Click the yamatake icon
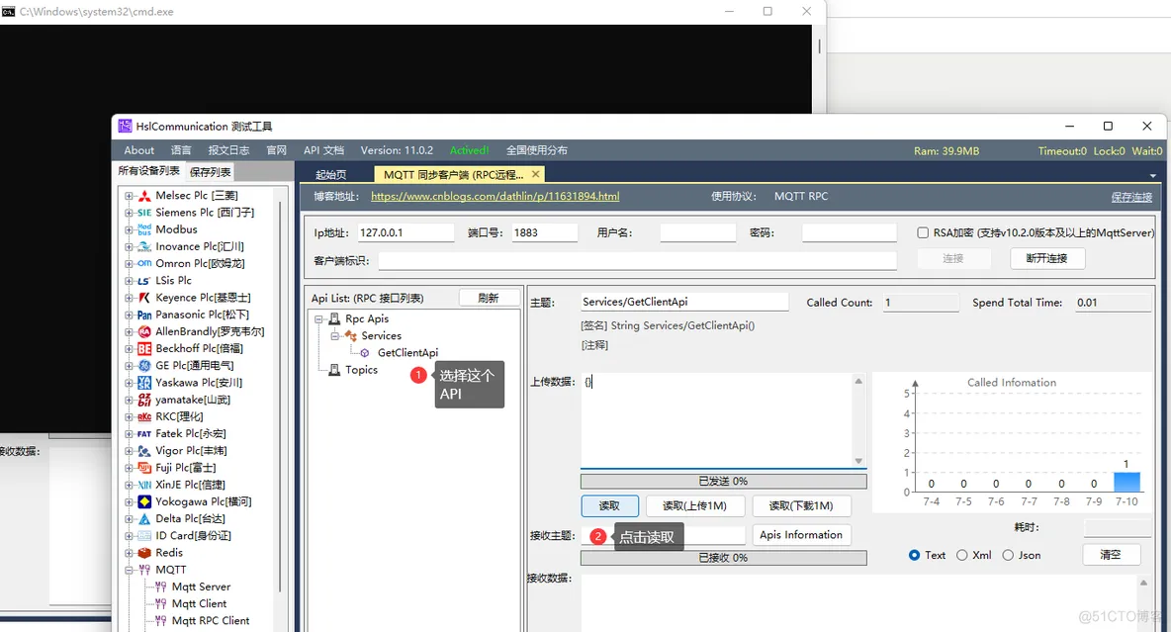This screenshot has width=1171, height=632. (144, 400)
